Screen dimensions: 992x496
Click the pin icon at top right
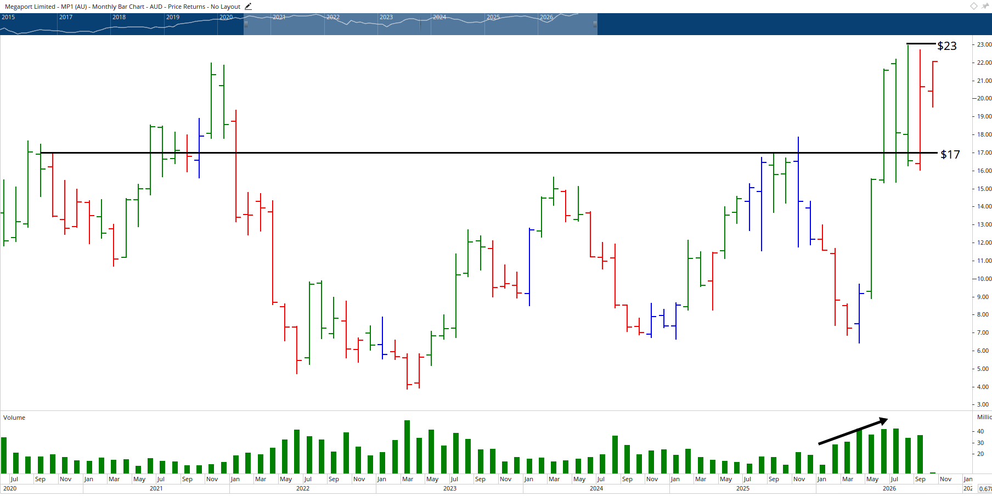pos(985,6)
